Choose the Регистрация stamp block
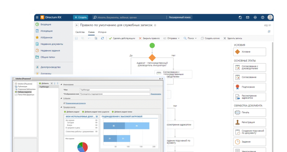 pos(250,122)
